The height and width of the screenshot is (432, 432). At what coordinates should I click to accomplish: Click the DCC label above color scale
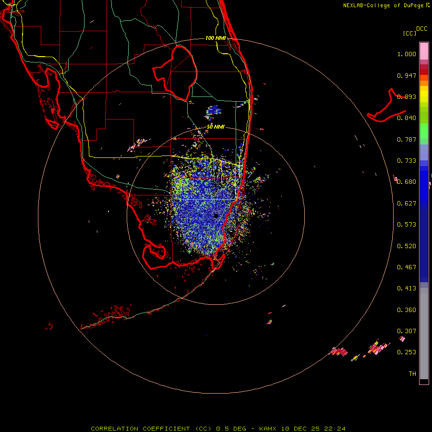pyautogui.click(x=421, y=29)
